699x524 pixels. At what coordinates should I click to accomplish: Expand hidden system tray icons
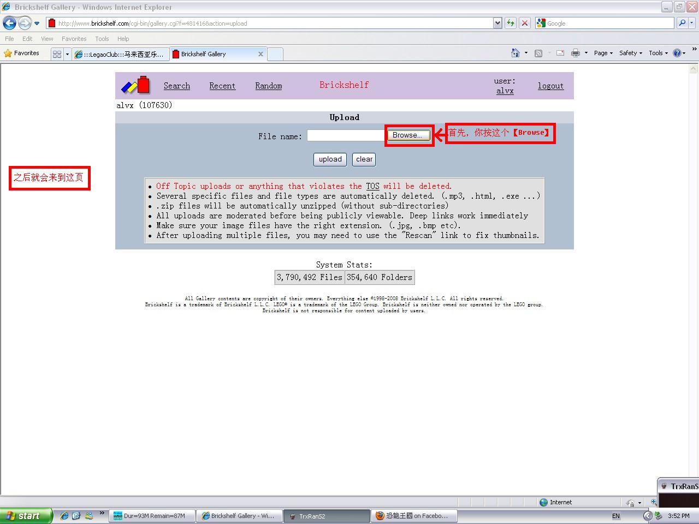point(648,516)
